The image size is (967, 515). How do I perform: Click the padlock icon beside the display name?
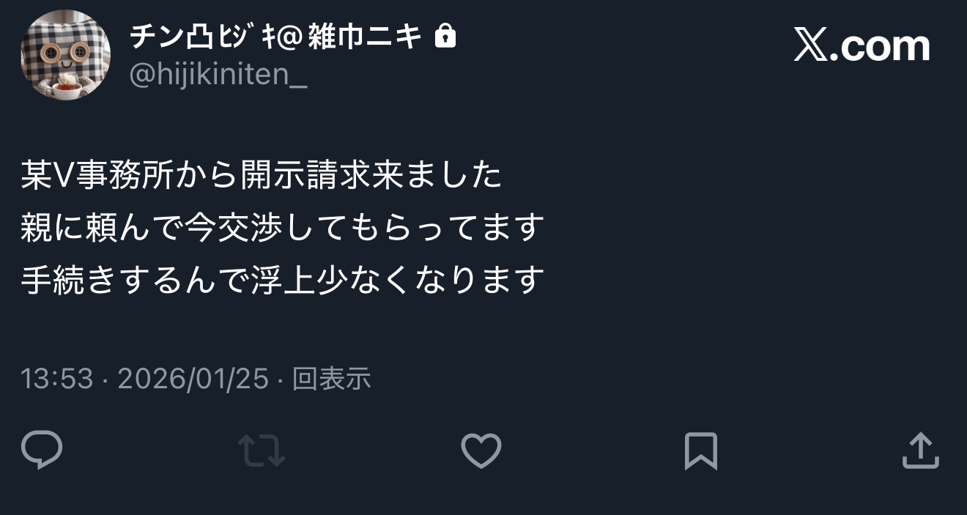pos(445,35)
